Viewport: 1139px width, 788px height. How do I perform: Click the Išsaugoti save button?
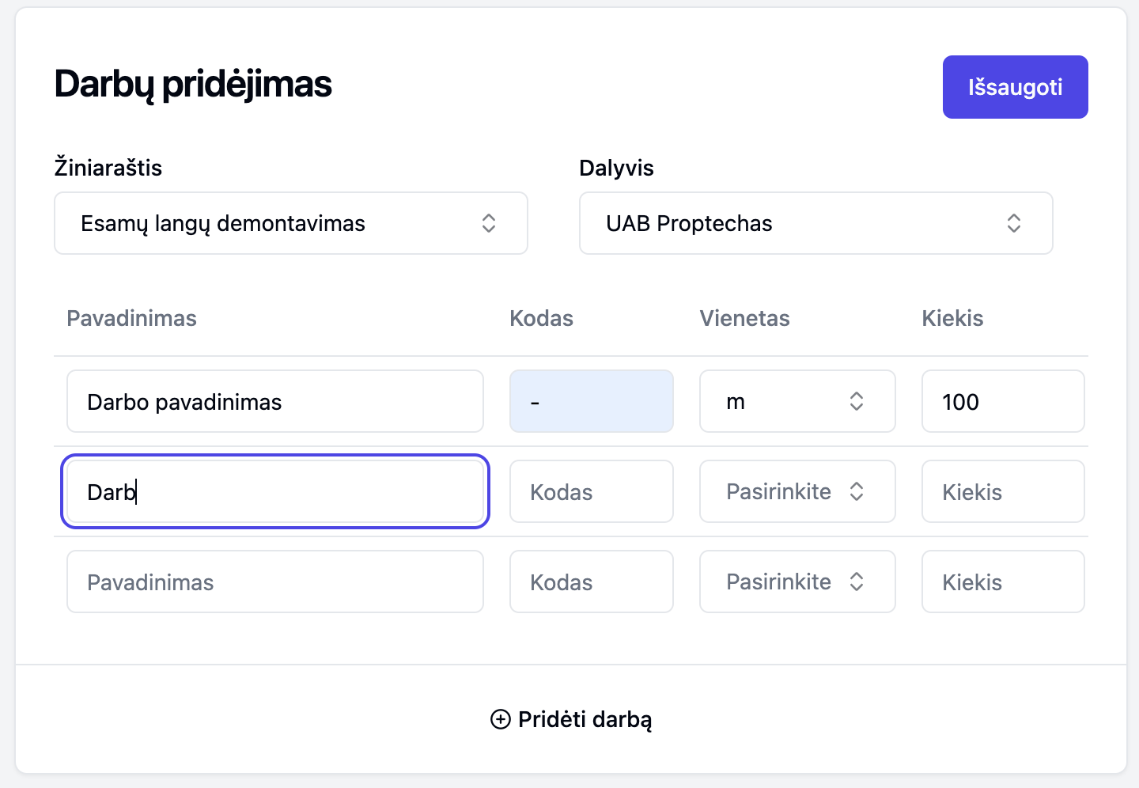coord(1015,87)
